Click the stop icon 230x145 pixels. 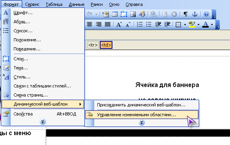(174, 14)
